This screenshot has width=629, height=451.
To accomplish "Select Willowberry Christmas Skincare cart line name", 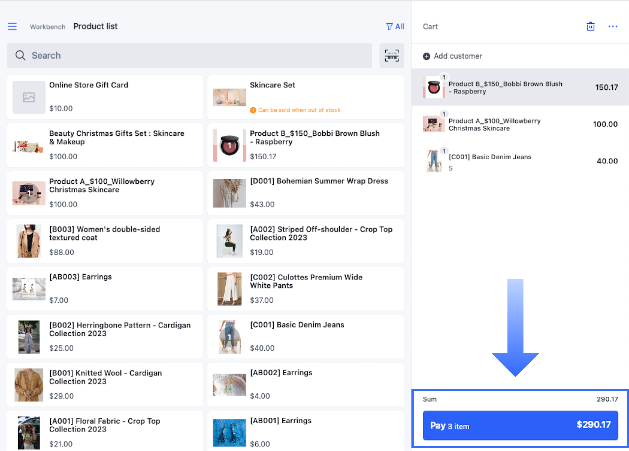I will coord(494,125).
